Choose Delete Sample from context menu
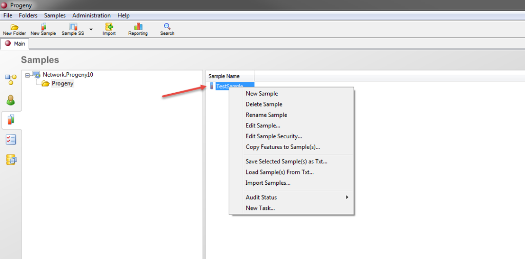Image resolution: width=525 pixels, height=259 pixels. point(291,104)
